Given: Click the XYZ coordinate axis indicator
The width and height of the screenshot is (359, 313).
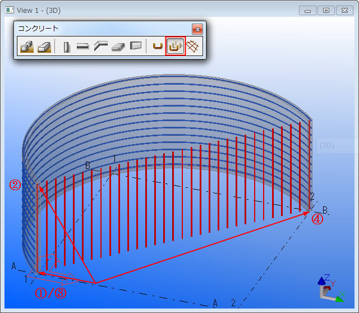Looking at the screenshot, I should tap(330, 288).
